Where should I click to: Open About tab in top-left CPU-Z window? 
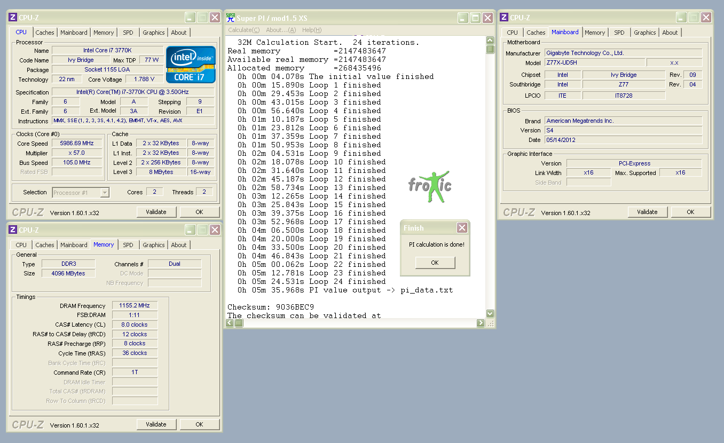click(179, 33)
